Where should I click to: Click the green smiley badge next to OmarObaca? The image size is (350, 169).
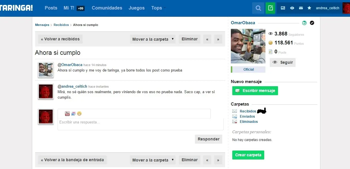(x=304, y=23)
